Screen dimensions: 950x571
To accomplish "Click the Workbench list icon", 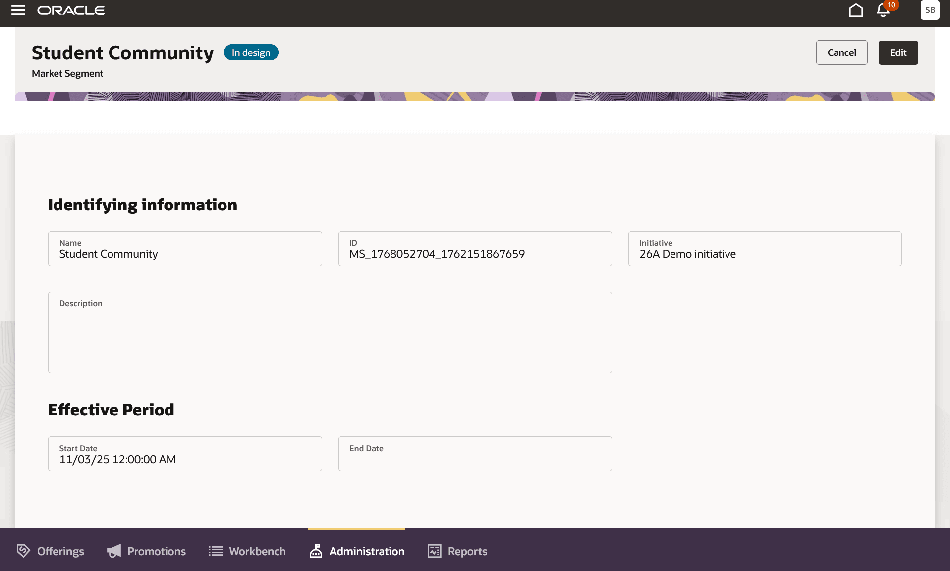I will click(214, 551).
